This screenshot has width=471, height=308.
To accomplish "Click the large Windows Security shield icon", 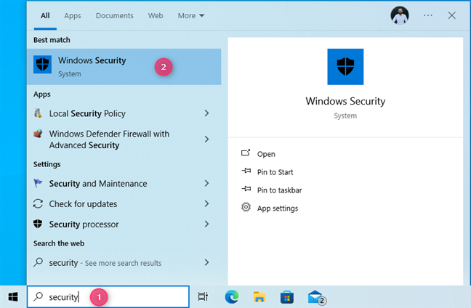I will 345,67.
